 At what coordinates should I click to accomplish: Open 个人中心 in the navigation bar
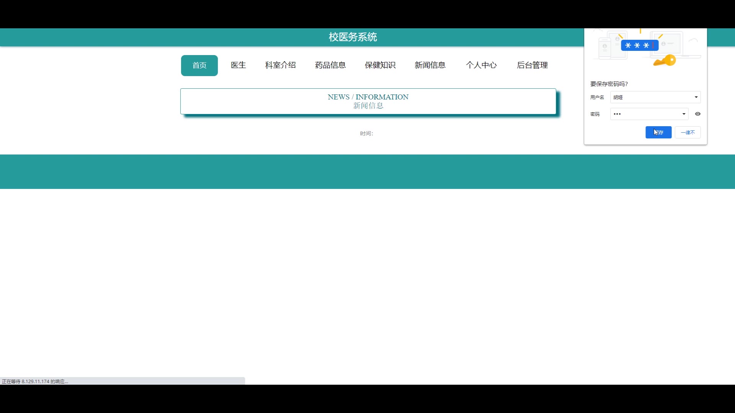481,65
